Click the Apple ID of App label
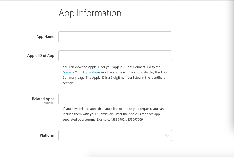Image resolution: width=234 pixels, height=157 pixels. 41,56
